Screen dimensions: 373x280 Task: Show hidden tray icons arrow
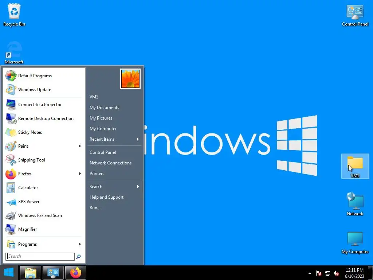pos(310,273)
